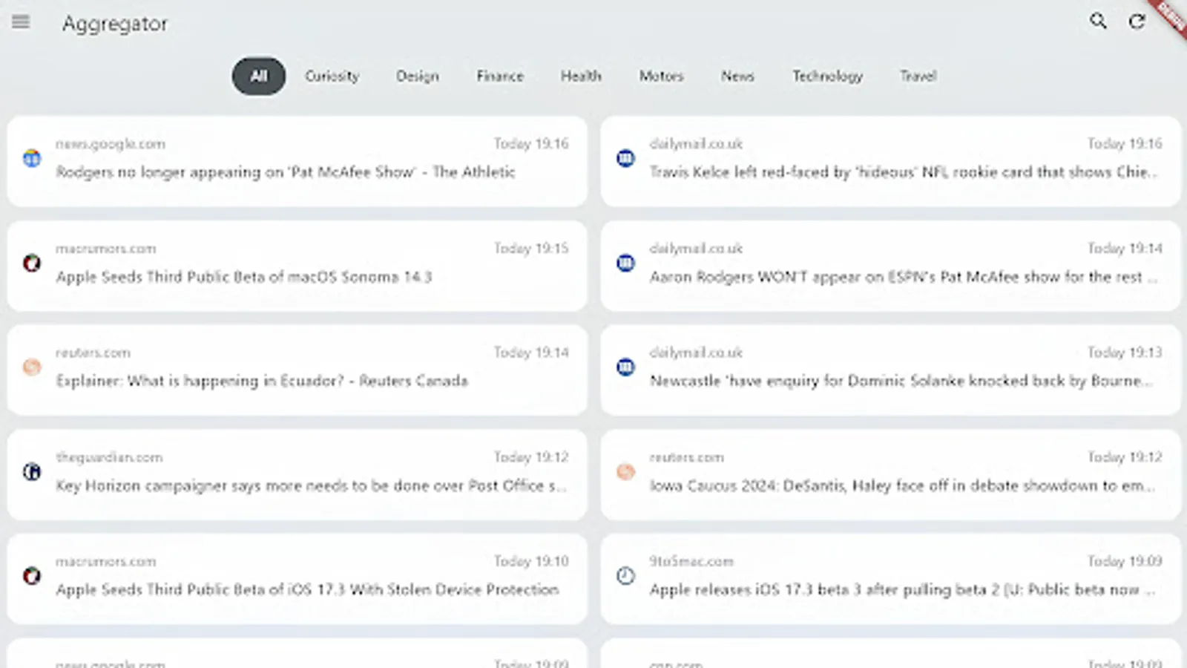The width and height of the screenshot is (1187, 668).
Task: Open the search function
Action: point(1098,22)
